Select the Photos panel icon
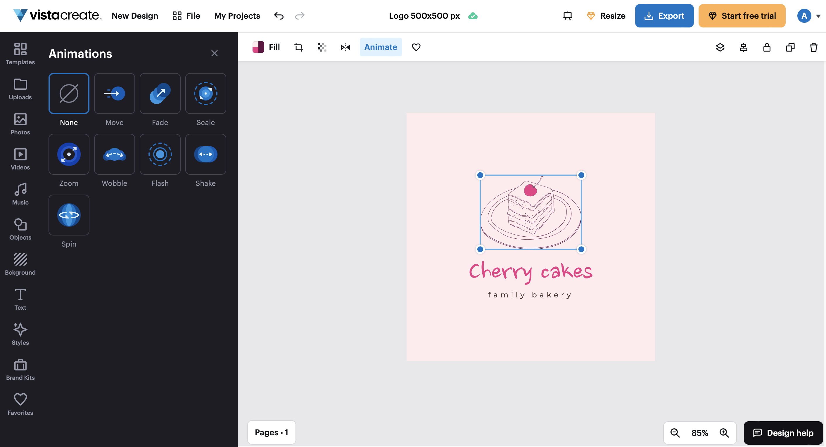This screenshot has height=447, width=826. (20, 123)
